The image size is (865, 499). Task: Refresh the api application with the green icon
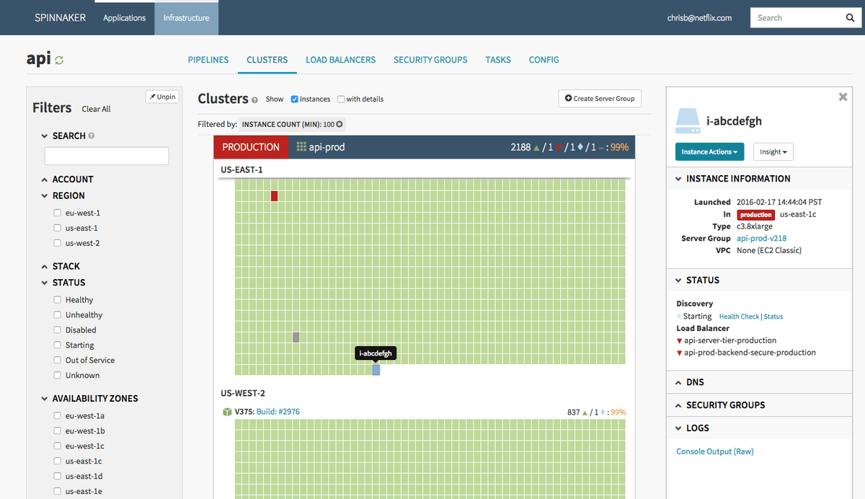[x=59, y=61]
